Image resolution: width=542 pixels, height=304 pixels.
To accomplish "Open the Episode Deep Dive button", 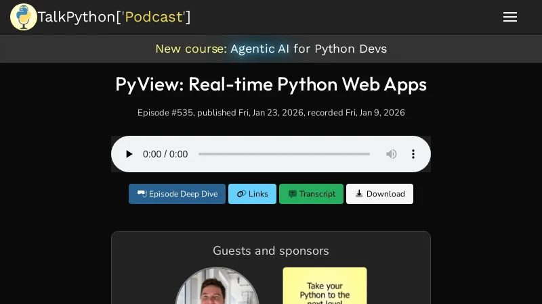I will coord(177,194).
